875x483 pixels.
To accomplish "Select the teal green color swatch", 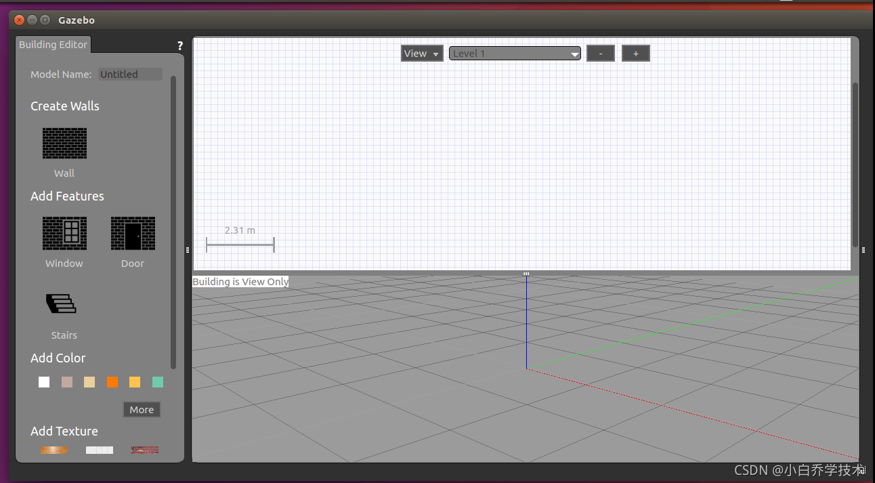I will click(x=158, y=382).
